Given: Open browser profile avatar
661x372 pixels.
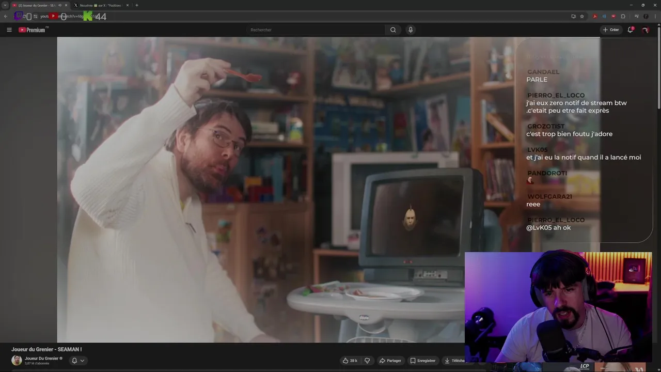Looking at the screenshot, I should pos(646,16).
